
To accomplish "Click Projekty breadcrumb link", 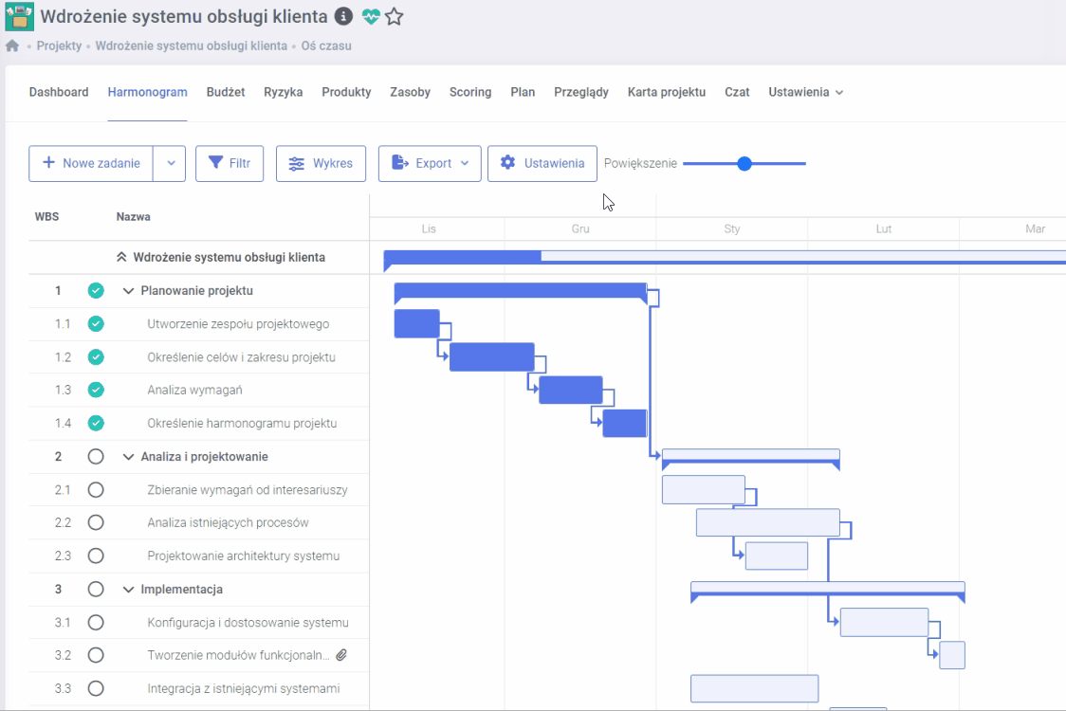I will pos(59,46).
